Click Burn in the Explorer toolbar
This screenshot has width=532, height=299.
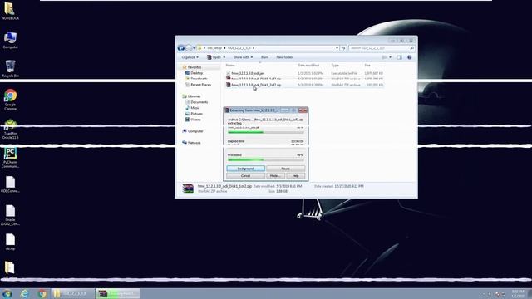[x=264, y=57]
